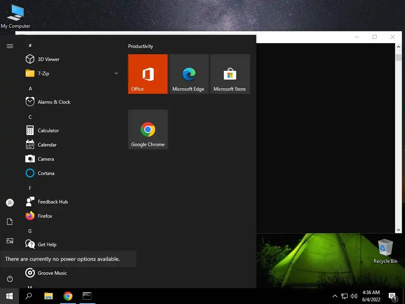This screenshot has height=304, width=405.
Task: Click the Windows Start button
Action: [x=9, y=296]
